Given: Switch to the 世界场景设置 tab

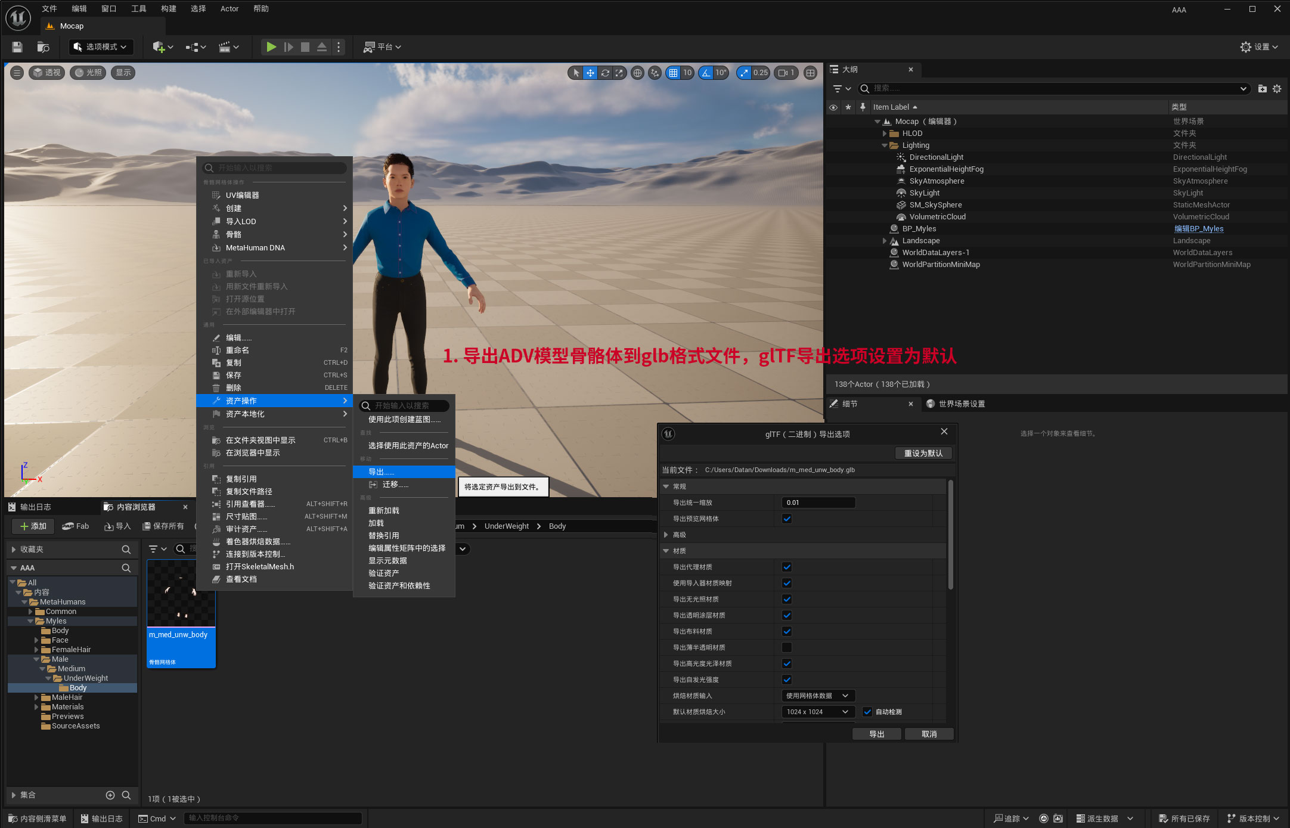Looking at the screenshot, I should tap(961, 404).
